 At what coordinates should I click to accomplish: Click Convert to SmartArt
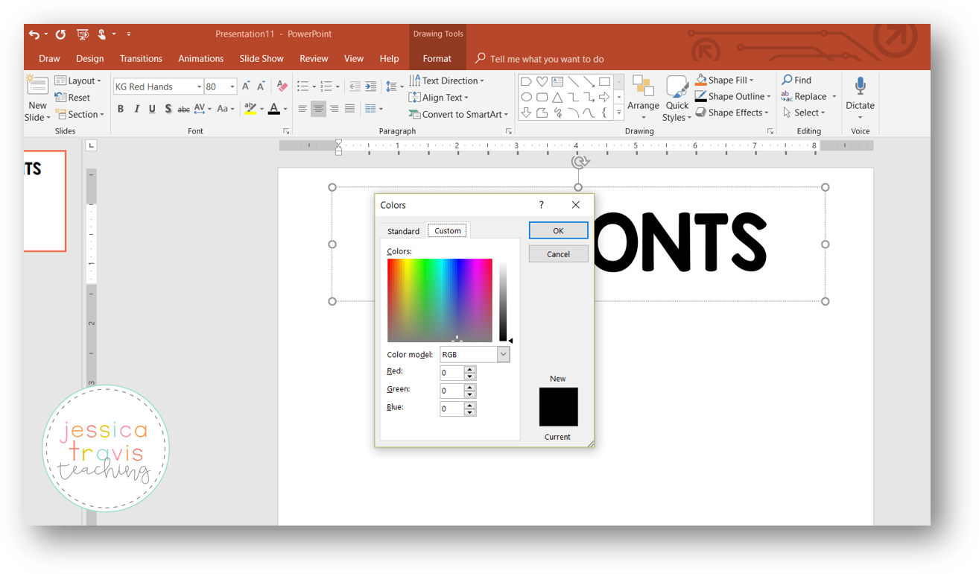[458, 114]
